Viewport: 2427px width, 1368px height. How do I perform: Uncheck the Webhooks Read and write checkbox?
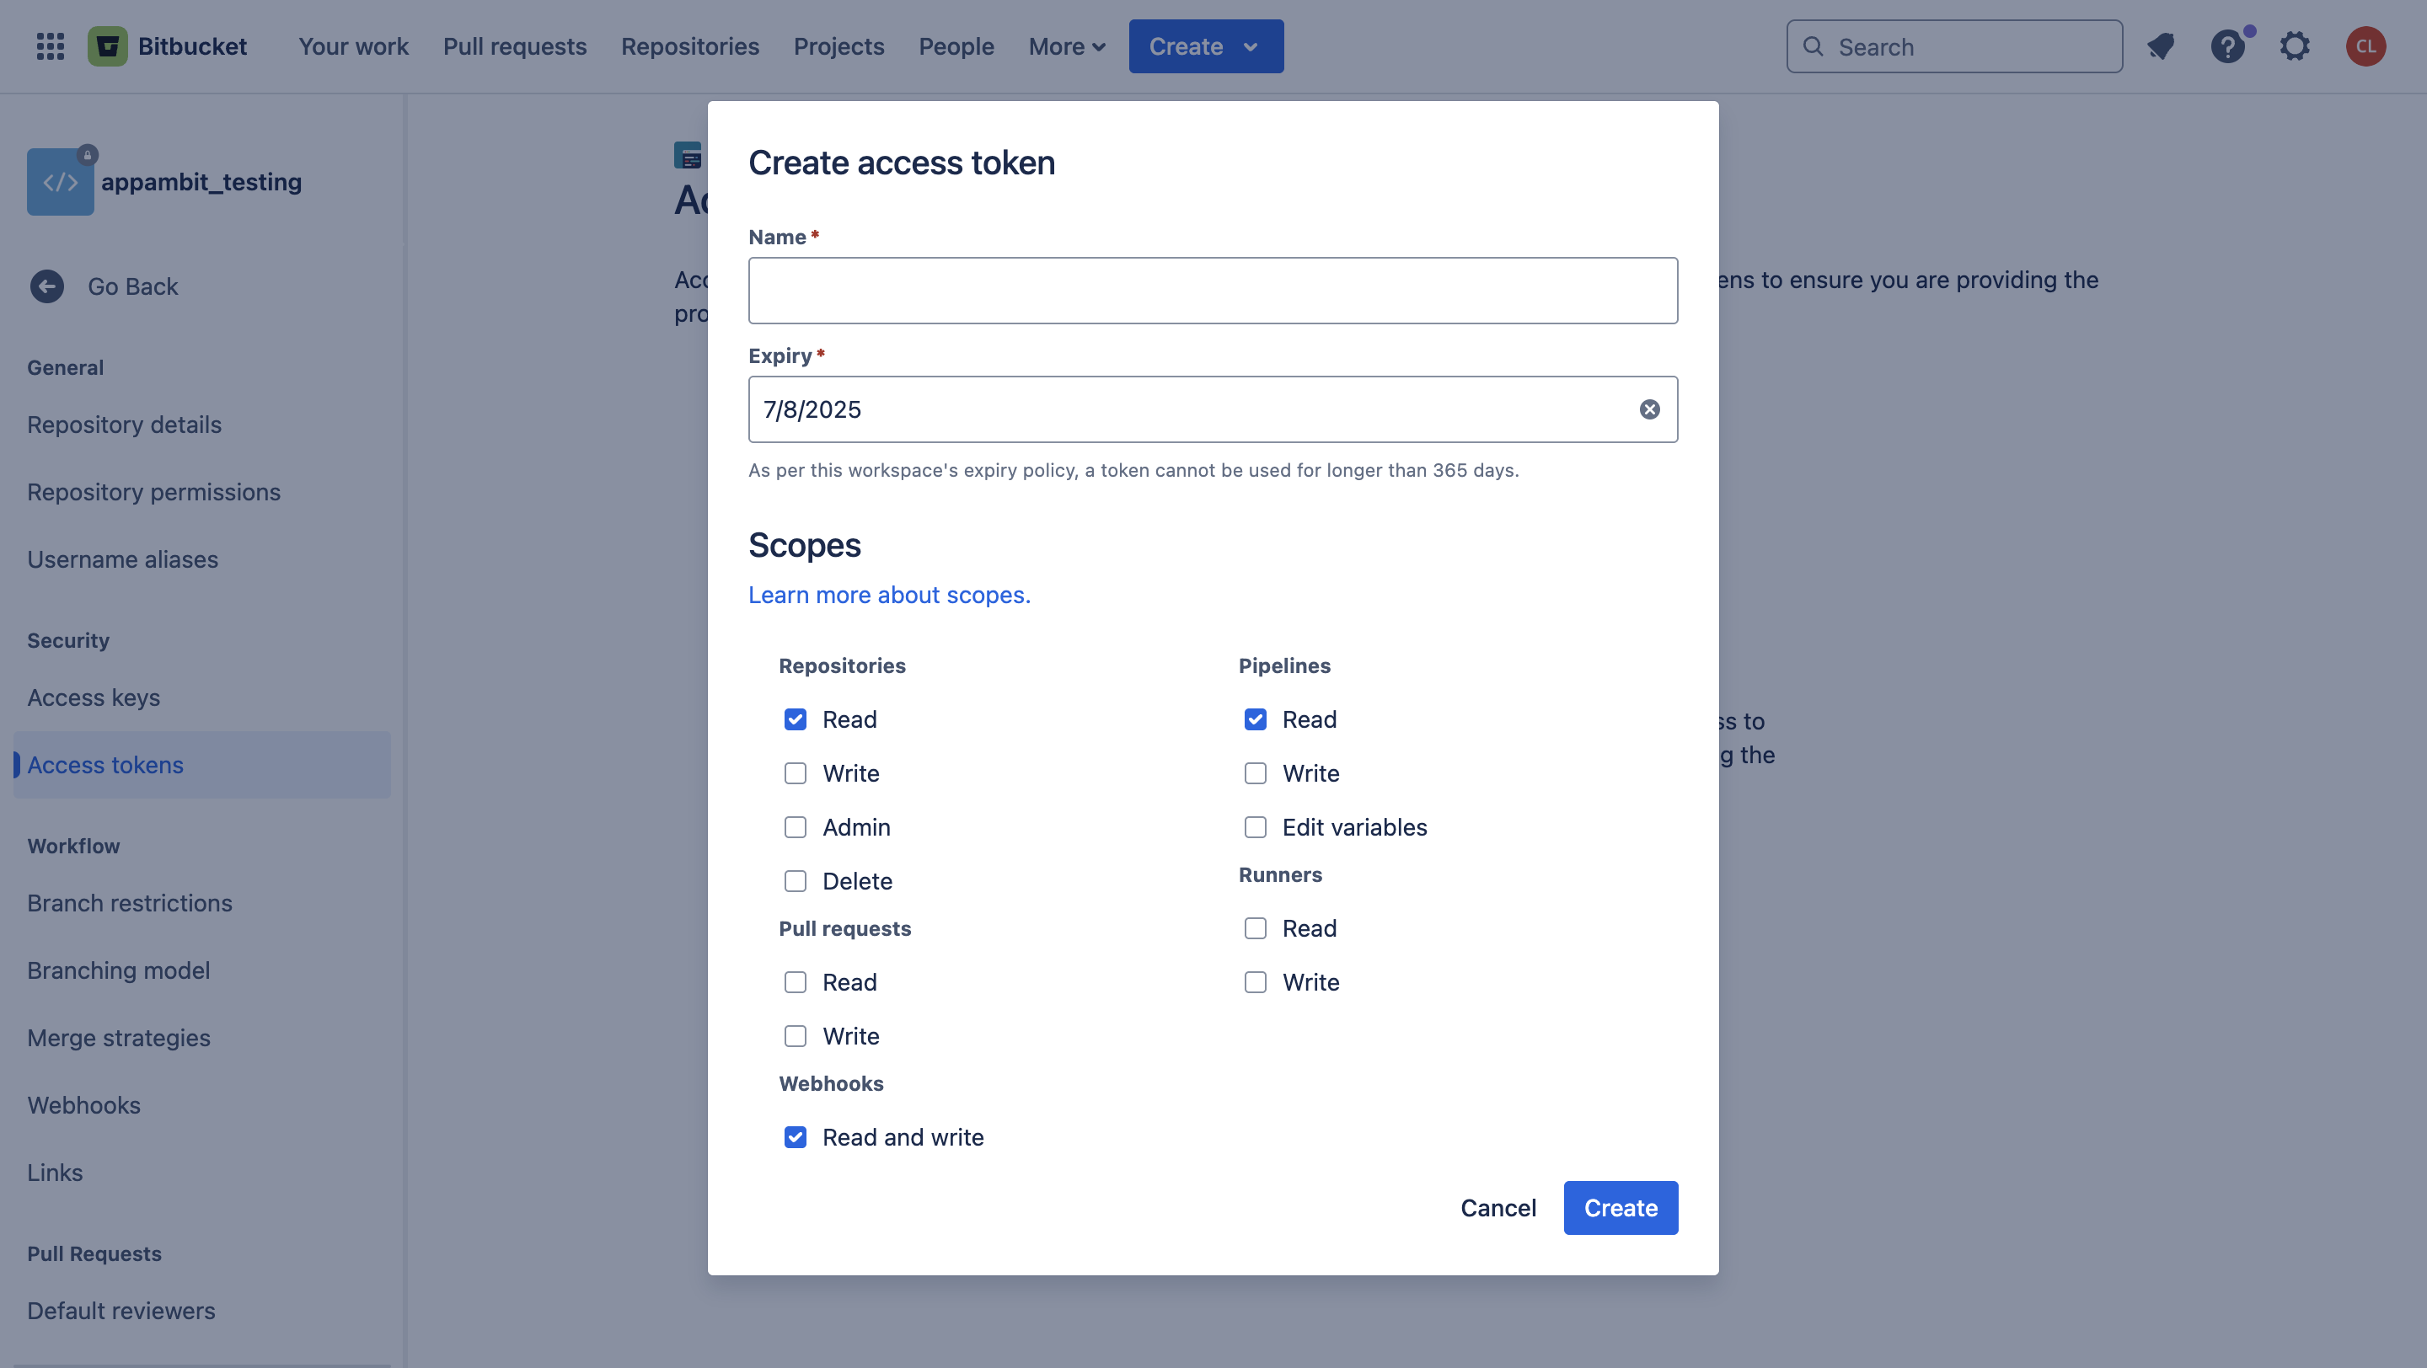796,1137
